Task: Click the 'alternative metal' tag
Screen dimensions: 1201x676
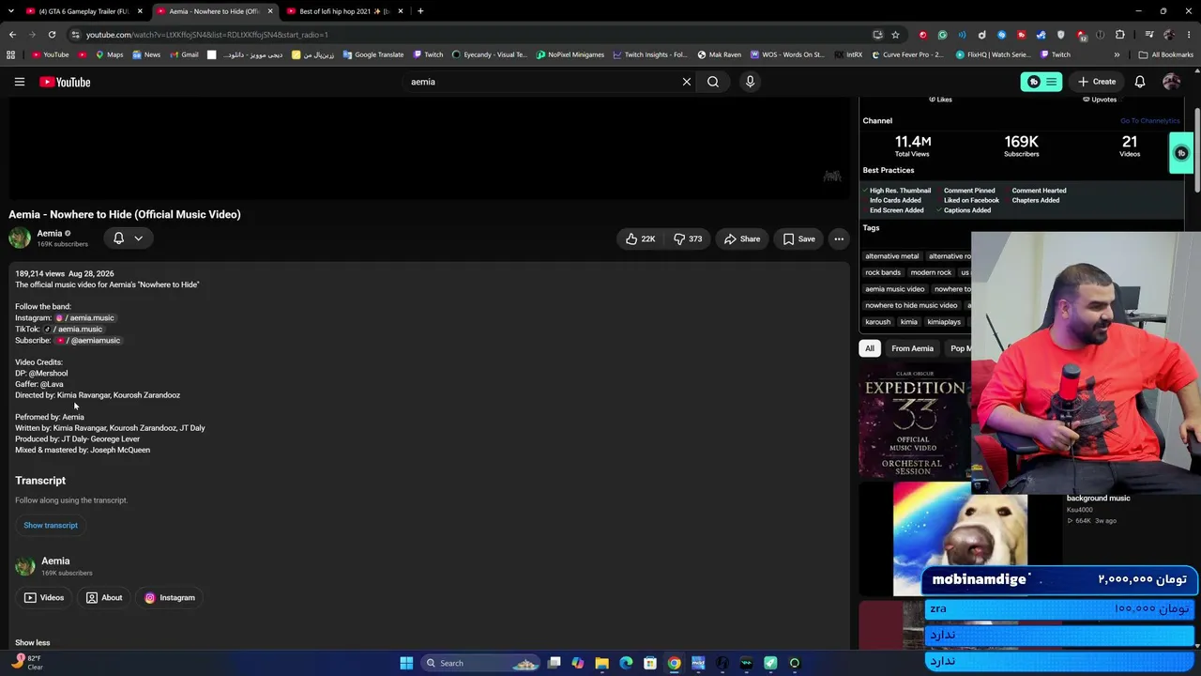Action: (892, 256)
